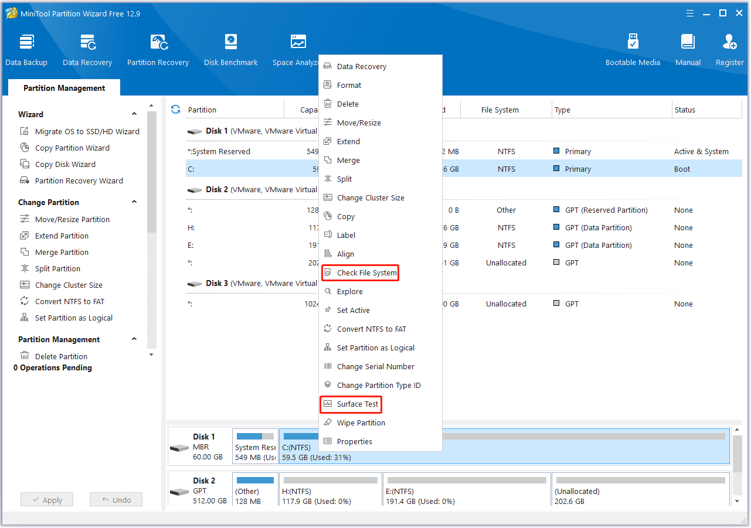The height and width of the screenshot is (528, 751).
Task: Select Check File System in the context menu
Action: 380,273
